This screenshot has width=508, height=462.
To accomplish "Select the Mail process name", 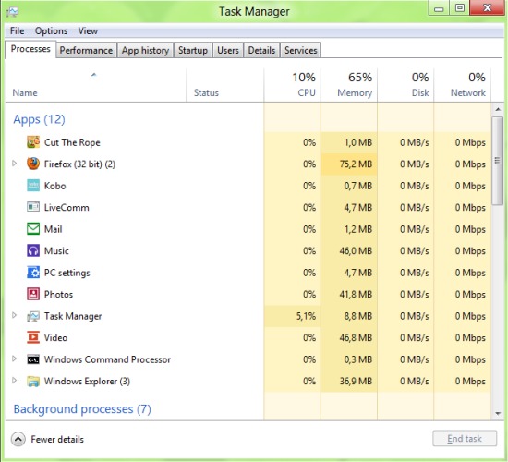I will click(54, 229).
